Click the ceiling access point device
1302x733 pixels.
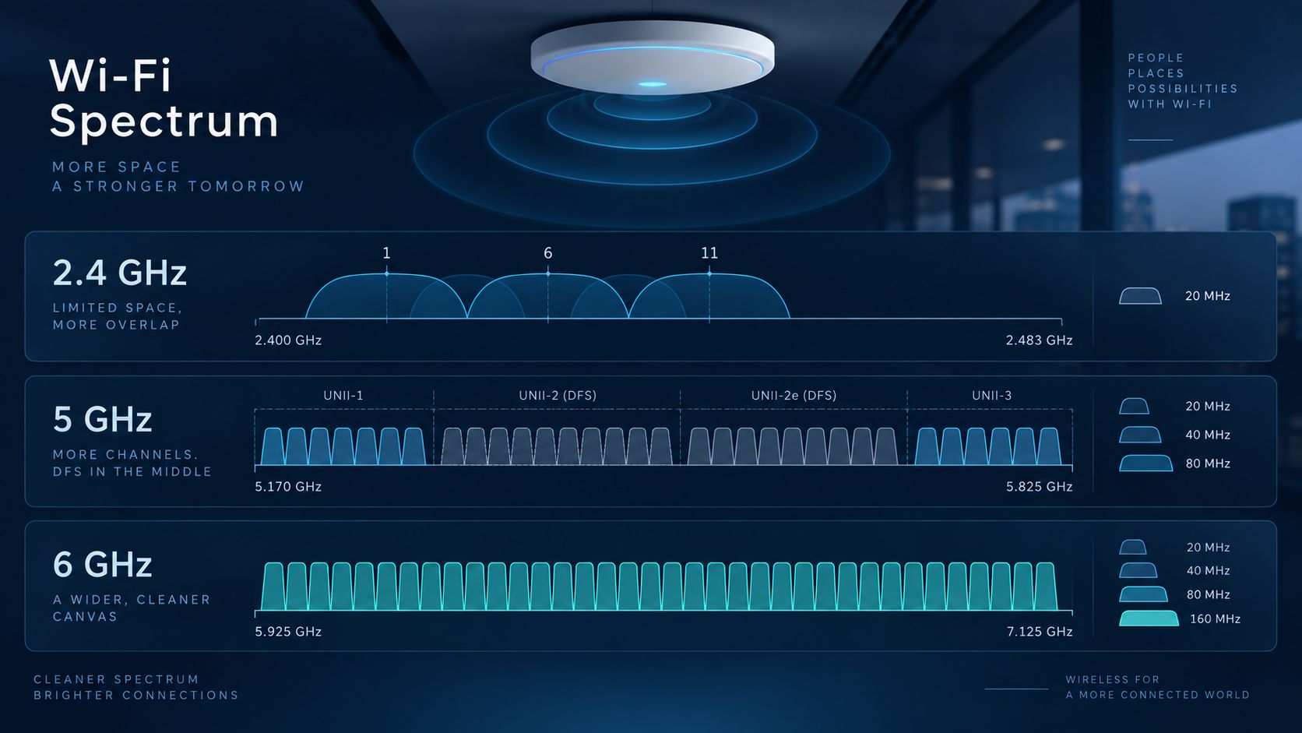pos(653,58)
